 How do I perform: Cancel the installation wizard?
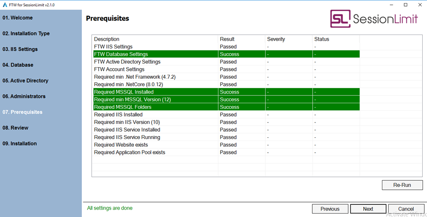(x=406, y=209)
